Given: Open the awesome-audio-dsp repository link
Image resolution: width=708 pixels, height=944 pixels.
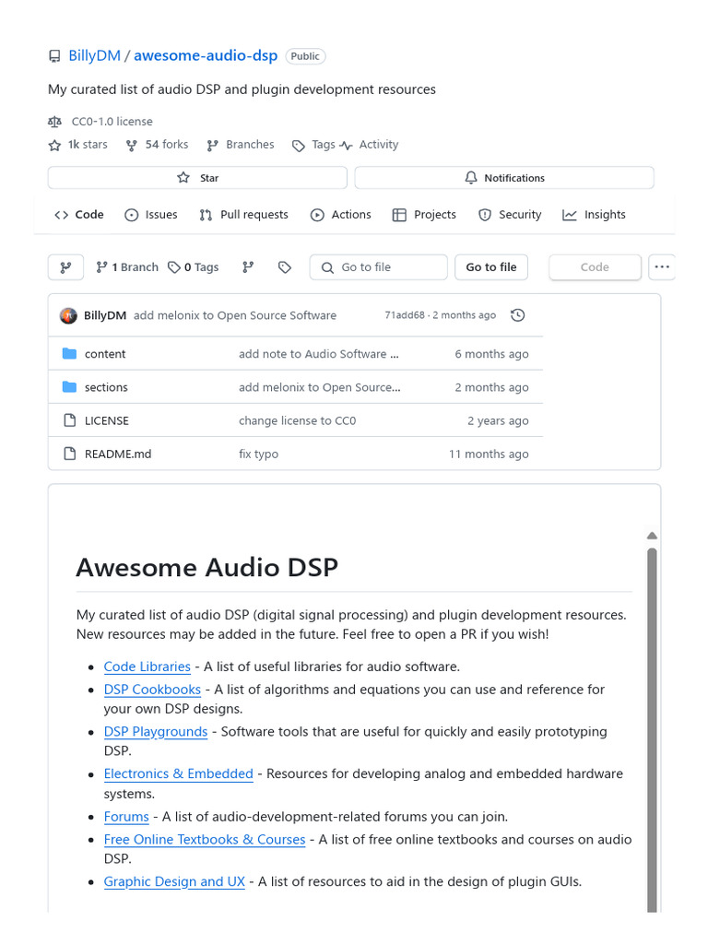Looking at the screenshot, I should [206, 56].
